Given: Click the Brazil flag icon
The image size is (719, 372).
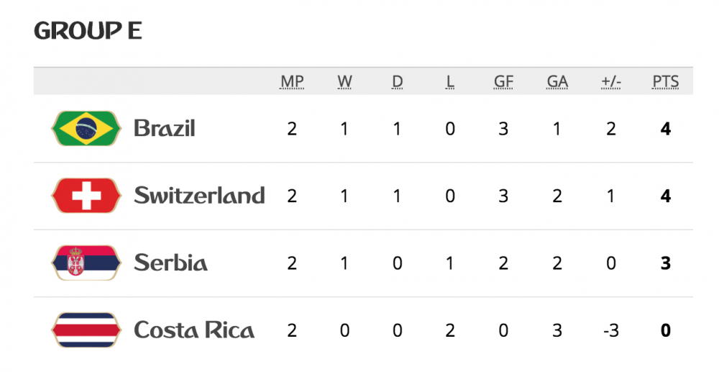Looking at the screenshot, I should coord(86,129).
